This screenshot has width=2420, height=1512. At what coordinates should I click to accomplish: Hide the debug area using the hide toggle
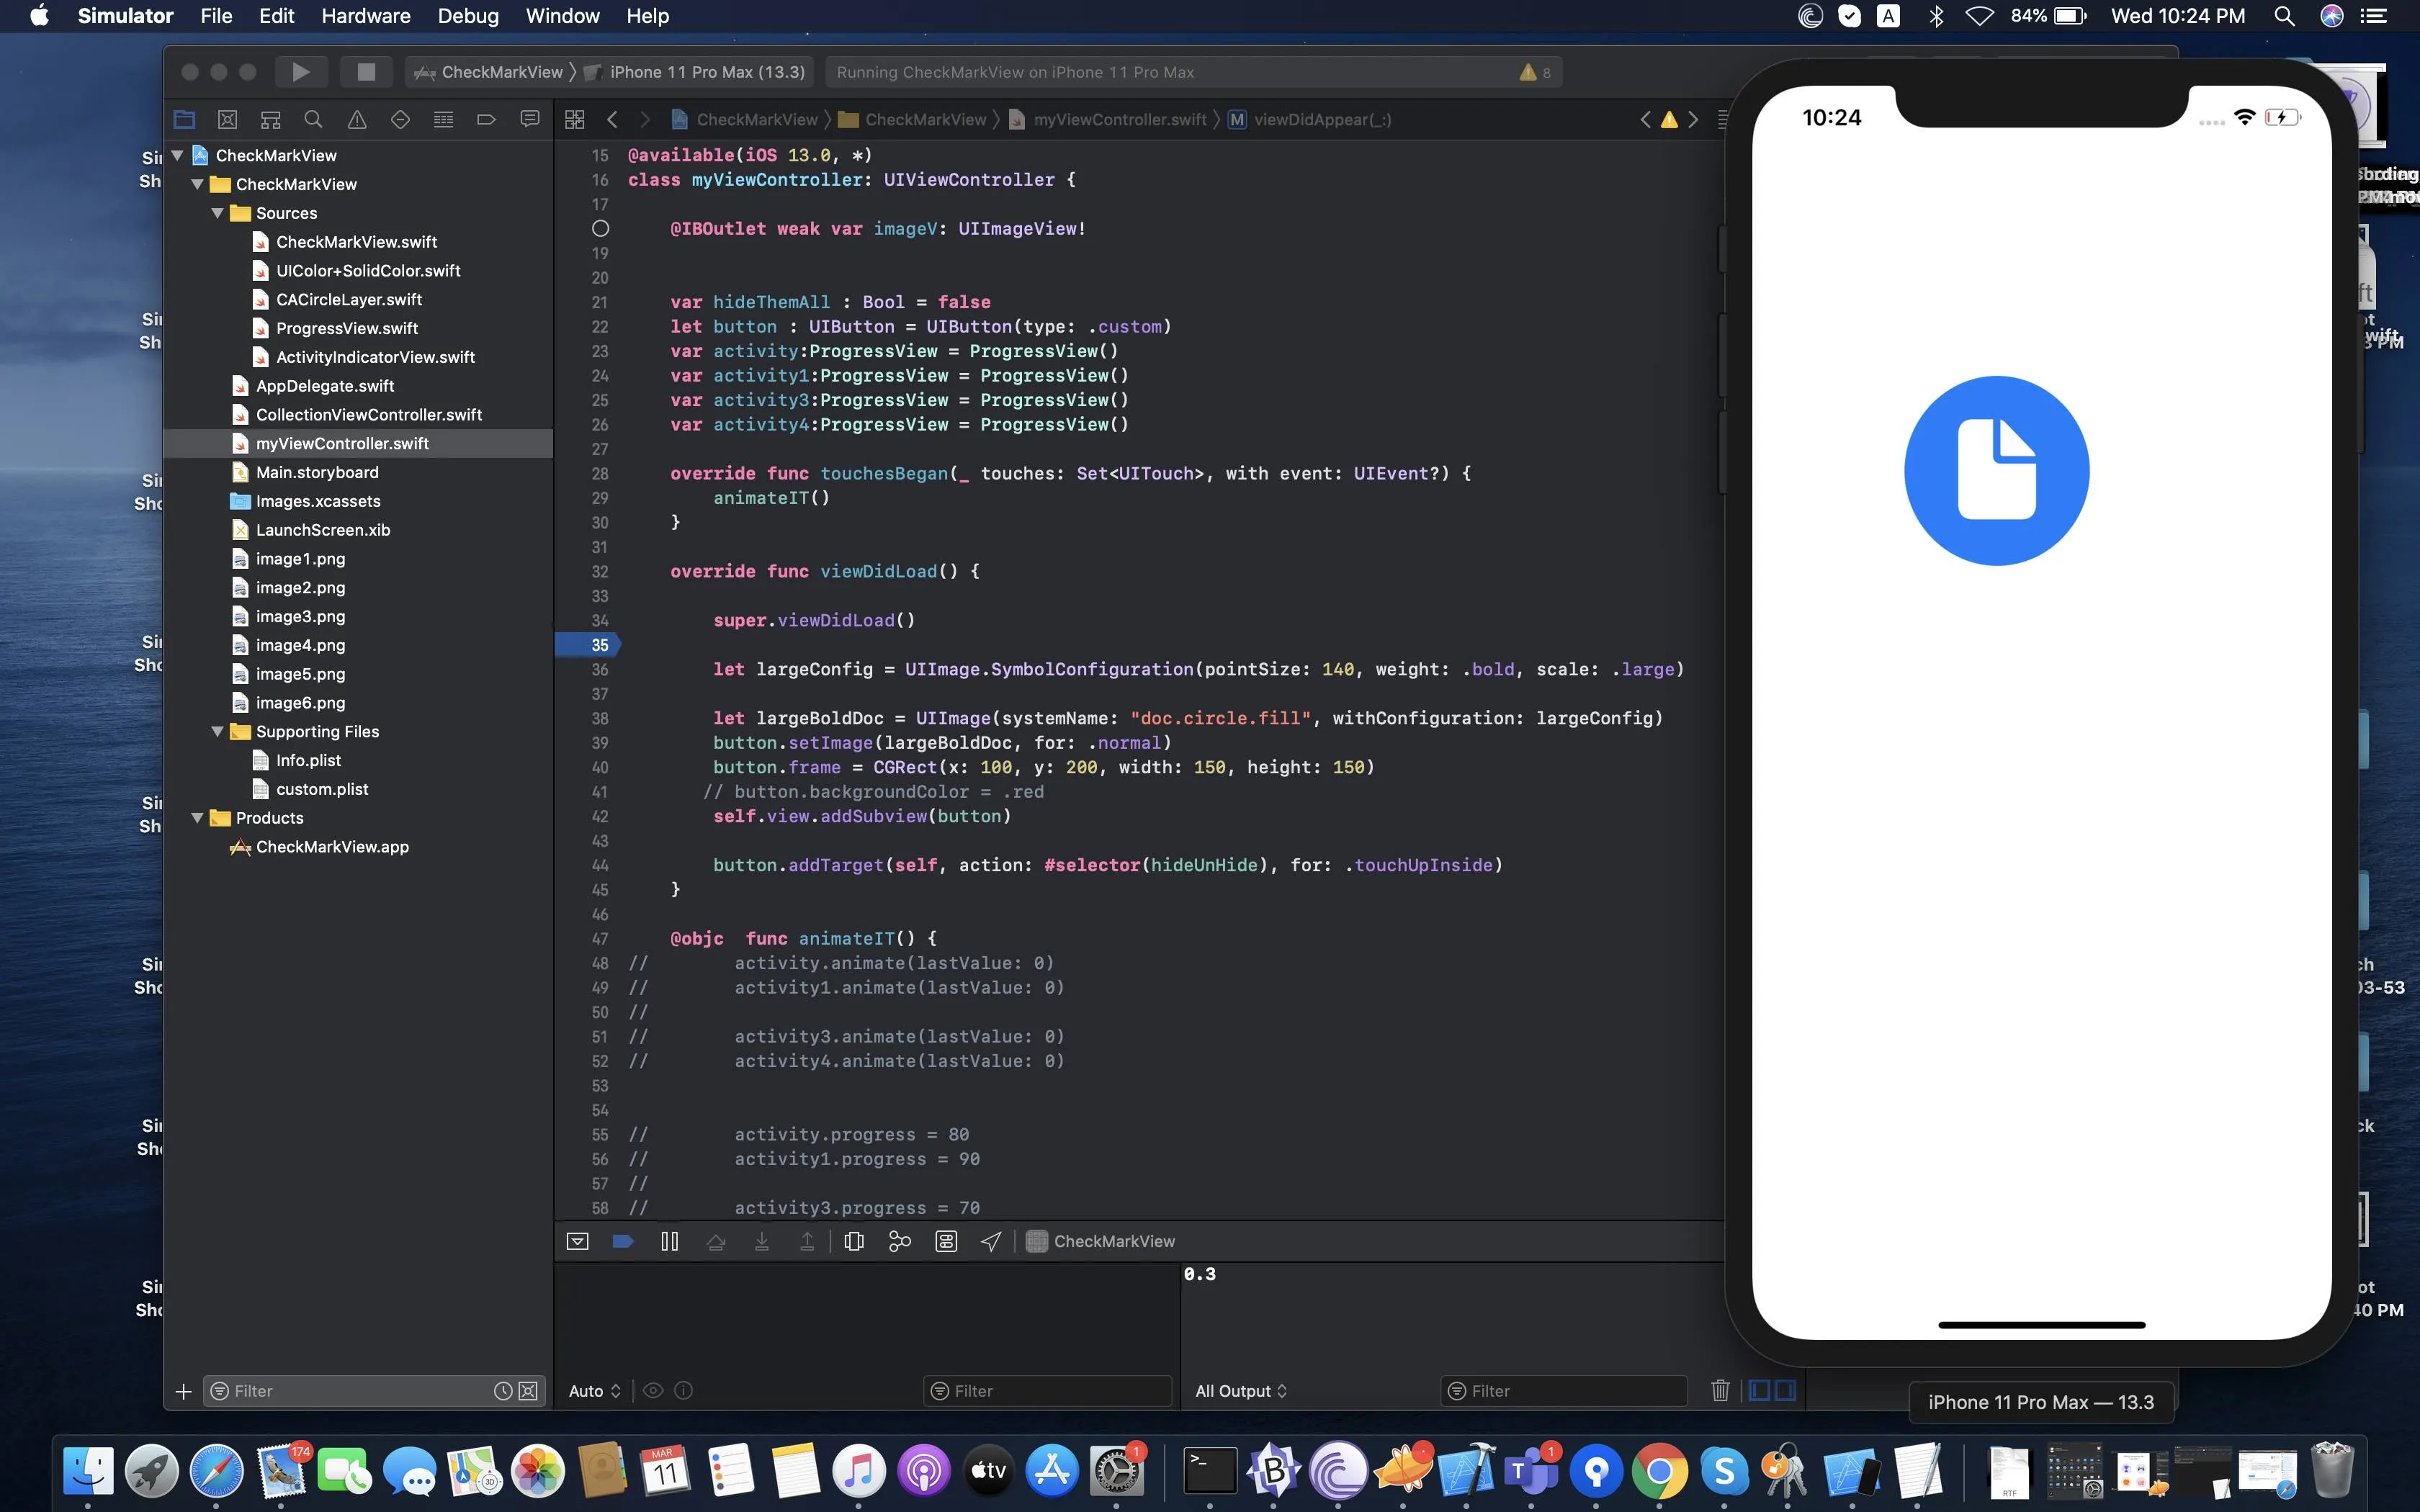[577, 1241]
